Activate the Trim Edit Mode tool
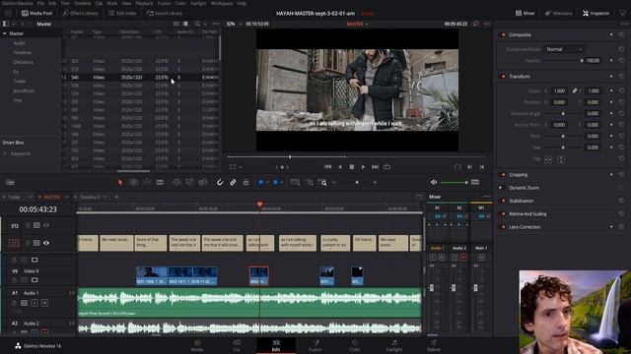 point(133,182)
